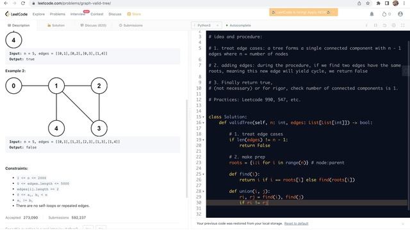410x230 pixels.
Task: Toggle the browser side panel icon
Action: (387, 3)
